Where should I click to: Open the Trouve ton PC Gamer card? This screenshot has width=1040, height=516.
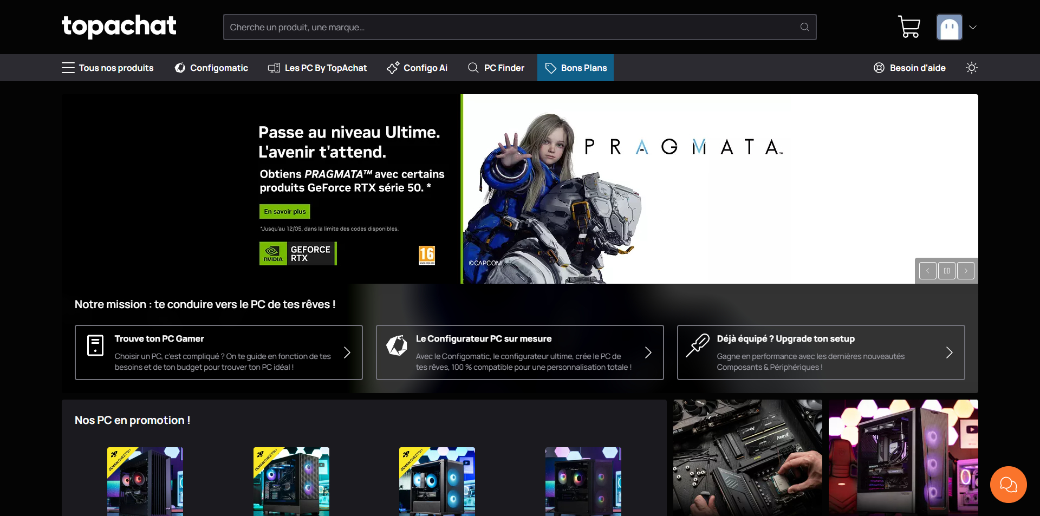[x=219, y=352]
